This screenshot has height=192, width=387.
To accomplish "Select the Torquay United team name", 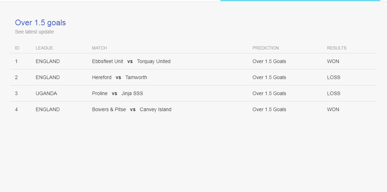I will point(154,61).
